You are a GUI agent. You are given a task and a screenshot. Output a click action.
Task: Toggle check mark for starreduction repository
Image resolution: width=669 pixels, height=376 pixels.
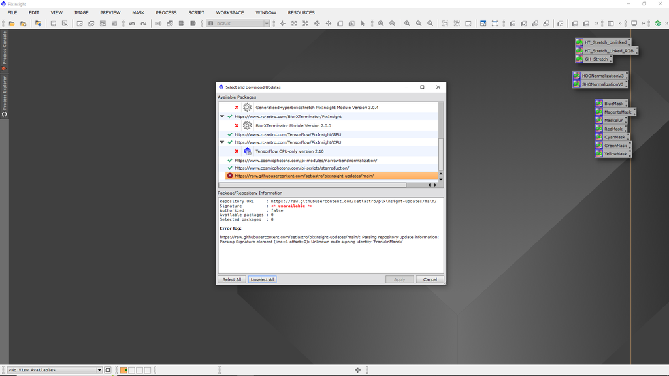(230, 168)
